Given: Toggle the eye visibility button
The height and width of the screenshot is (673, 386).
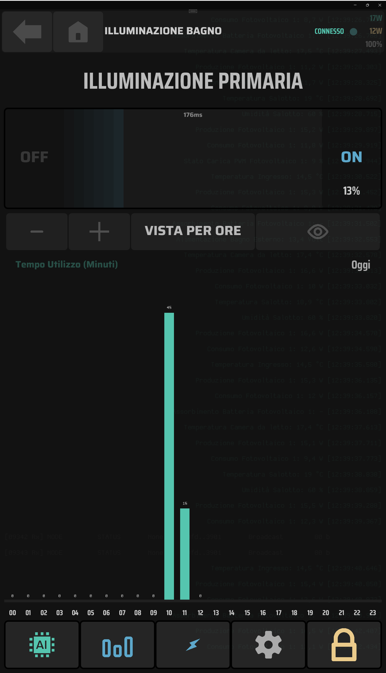Looking at the screenshot, I should [318, 232].
